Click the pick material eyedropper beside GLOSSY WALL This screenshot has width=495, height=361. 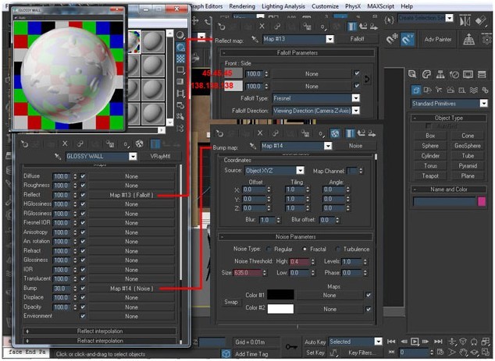[x=58, y=157]
